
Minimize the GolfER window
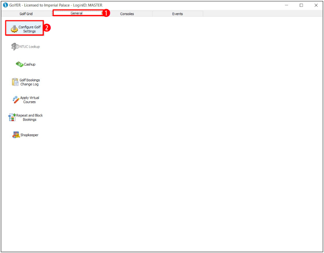(287, 5)
